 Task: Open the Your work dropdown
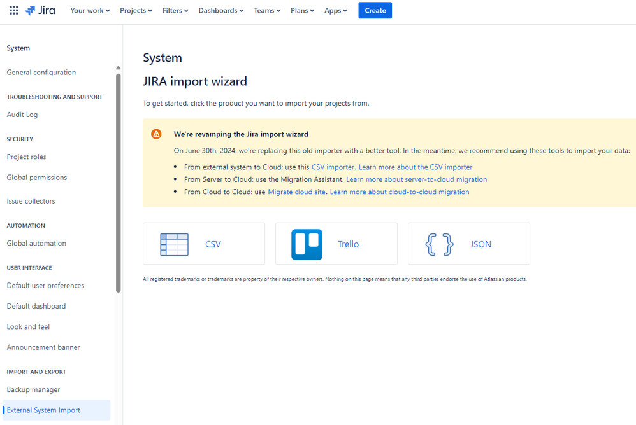pos(90,11)
